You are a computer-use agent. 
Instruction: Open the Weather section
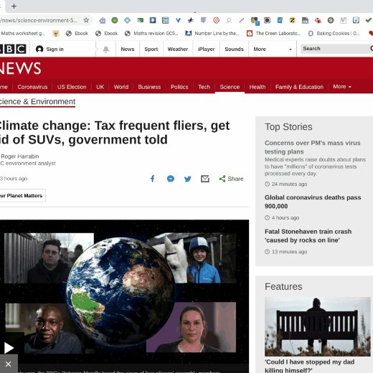click(x=178, y=49)
